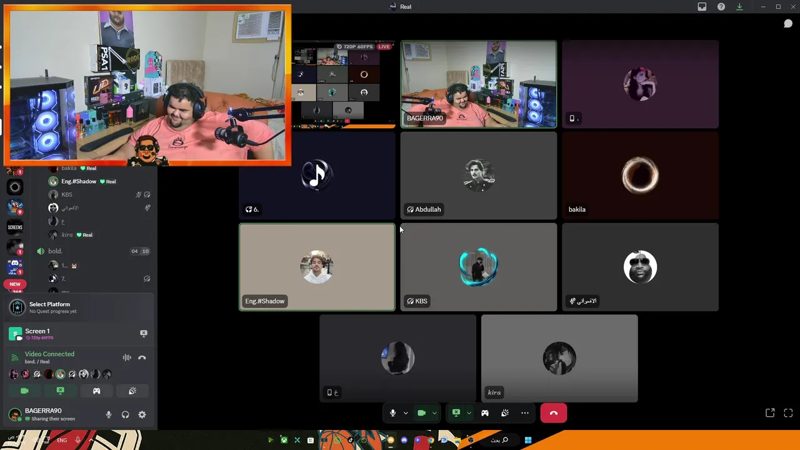Focus kira participant tile
Screen dimensions: 800x450
(559, 359)
